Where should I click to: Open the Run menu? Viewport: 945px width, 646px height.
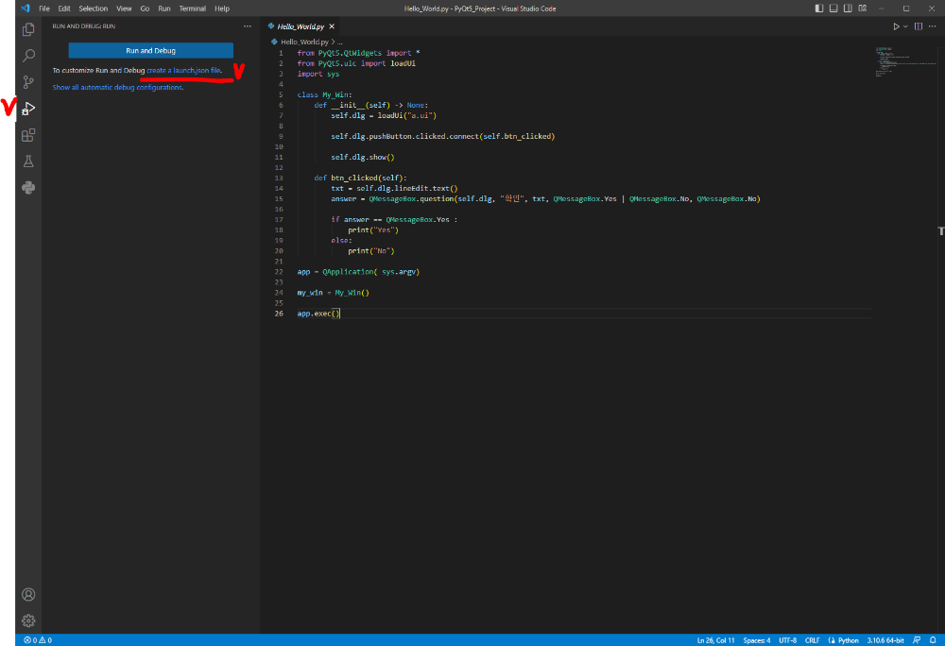pyautogui.click(x=163, y=8)
